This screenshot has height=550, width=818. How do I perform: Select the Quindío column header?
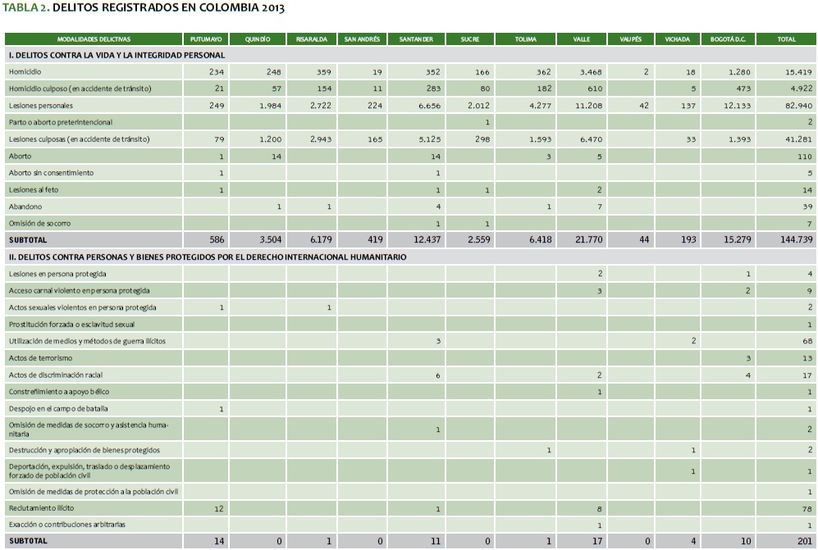click(257, 39)
